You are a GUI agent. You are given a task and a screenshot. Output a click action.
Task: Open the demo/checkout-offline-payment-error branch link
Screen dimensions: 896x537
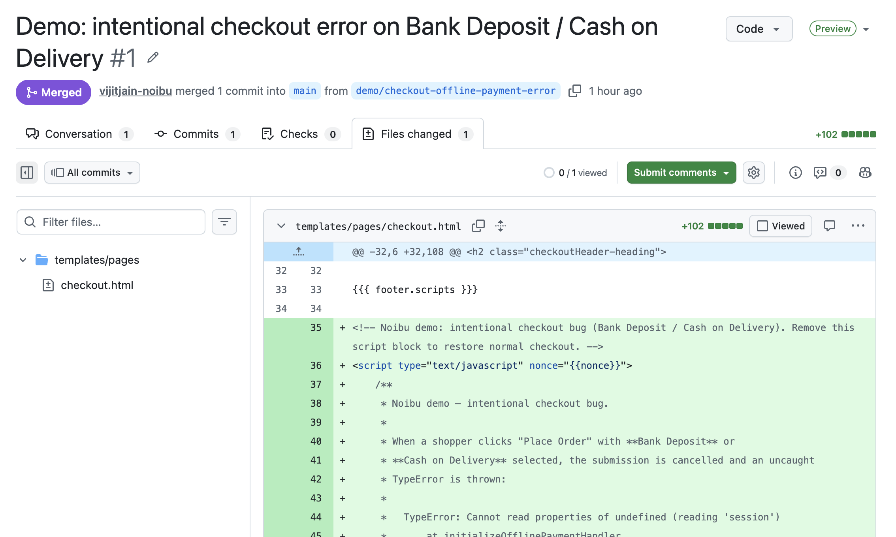pos(456,91)
